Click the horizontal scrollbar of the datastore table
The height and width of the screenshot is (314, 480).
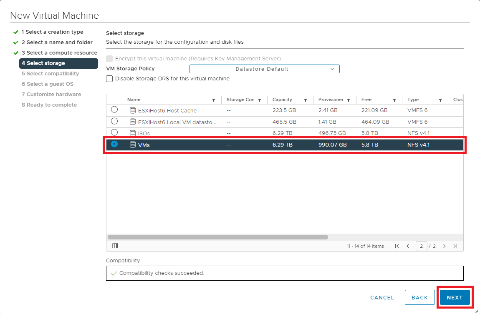[217, 237]
